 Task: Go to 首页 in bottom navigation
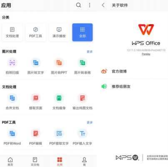coord(10,162)
